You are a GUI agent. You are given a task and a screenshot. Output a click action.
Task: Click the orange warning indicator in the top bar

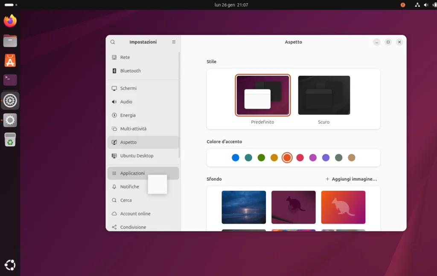[403, 5]
